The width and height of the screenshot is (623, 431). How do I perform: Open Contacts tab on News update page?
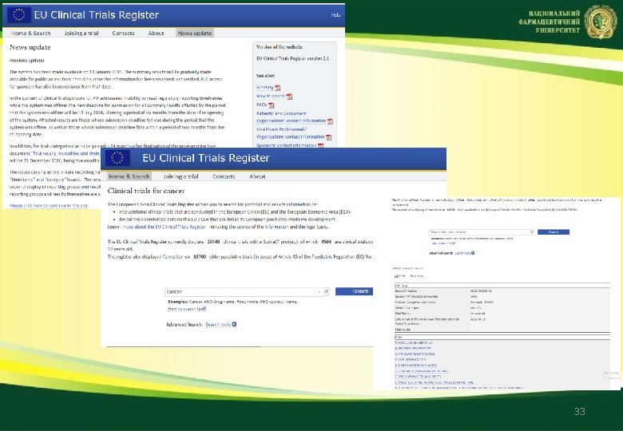[x=123, y=33]
